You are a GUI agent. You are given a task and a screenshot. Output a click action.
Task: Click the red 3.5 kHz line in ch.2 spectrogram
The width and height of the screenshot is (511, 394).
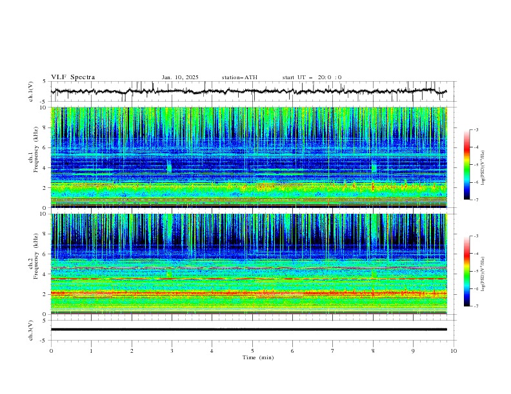(x=248, y=279)
